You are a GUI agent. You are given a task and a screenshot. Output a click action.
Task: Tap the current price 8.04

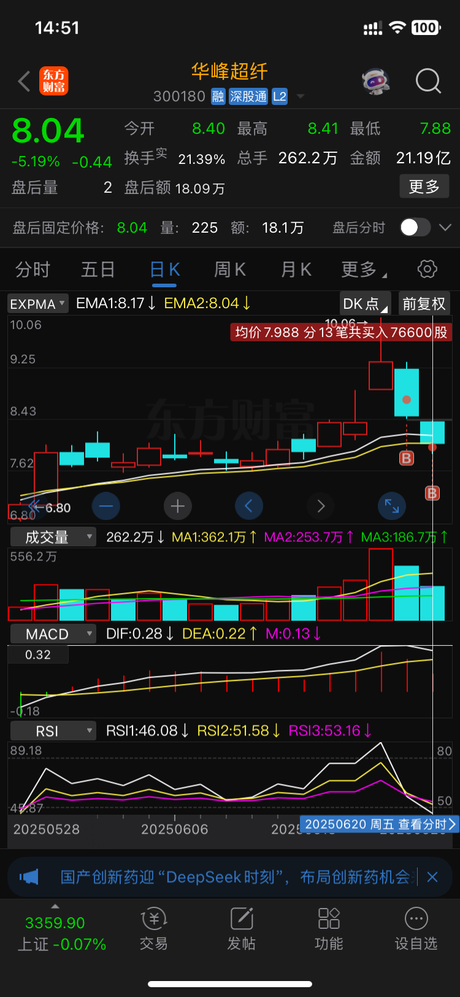48,130
